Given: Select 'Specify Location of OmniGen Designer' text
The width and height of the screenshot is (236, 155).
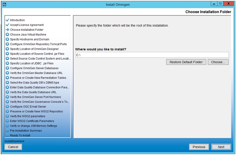Looking at the screenshot, I should (x=34, y=49).
